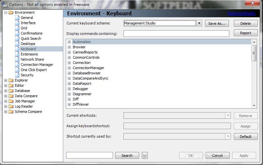Open the Desktops options page
Image resolution: width=263 pixels, height=165 pixels.
pos(28,44)
